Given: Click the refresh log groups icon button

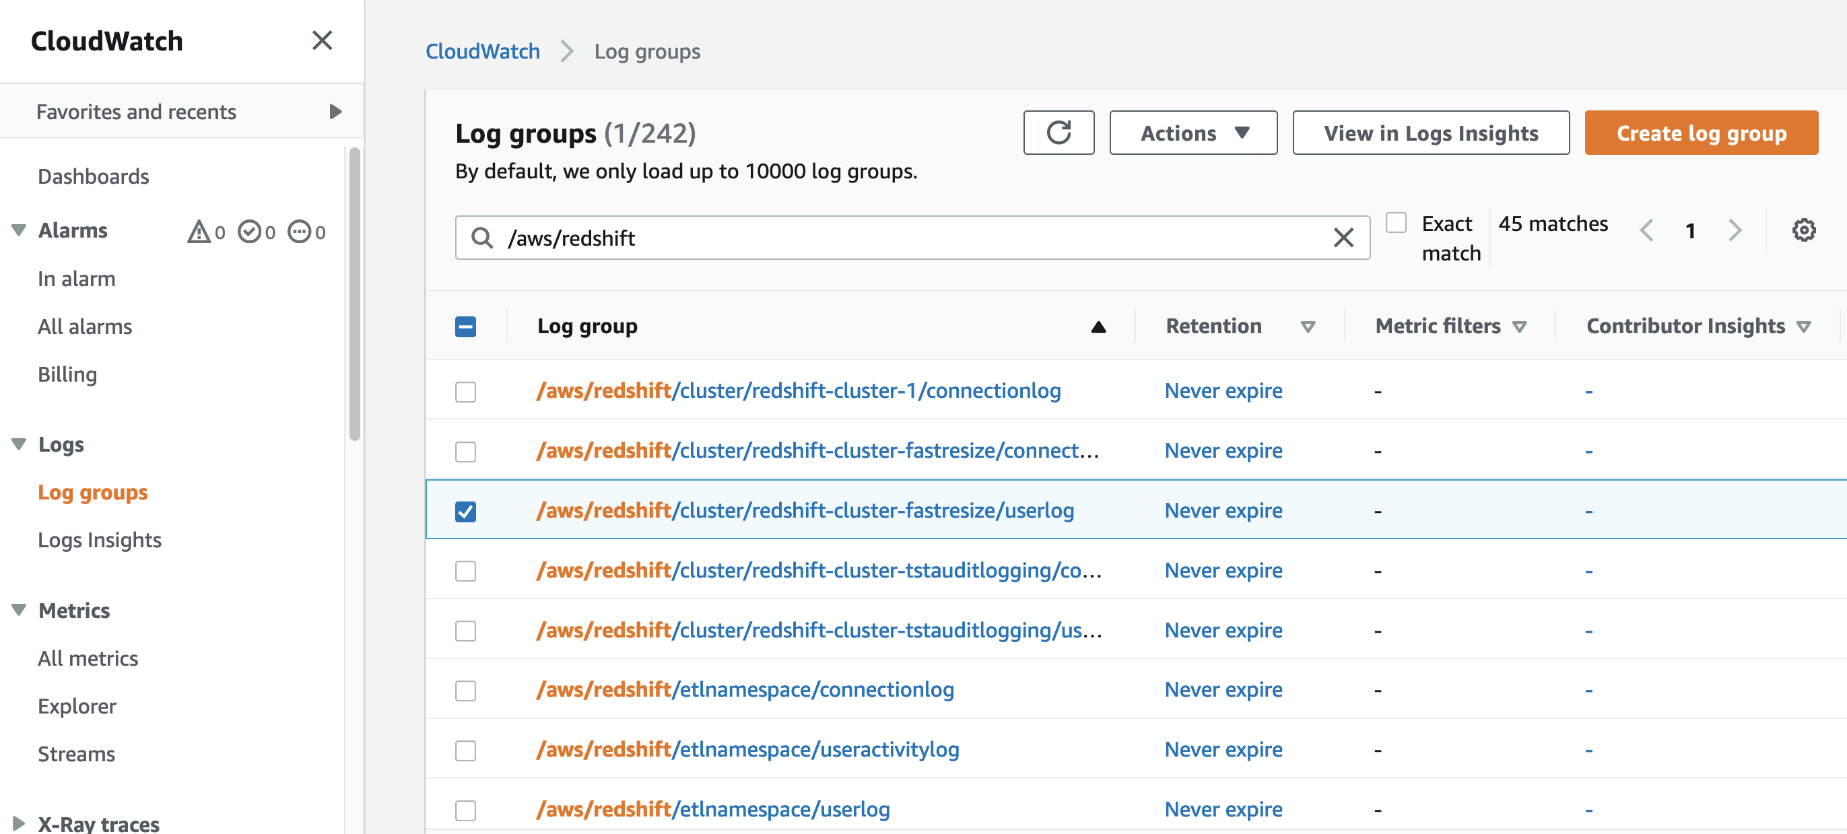Looking at the screenshot, I should 1059,133.
